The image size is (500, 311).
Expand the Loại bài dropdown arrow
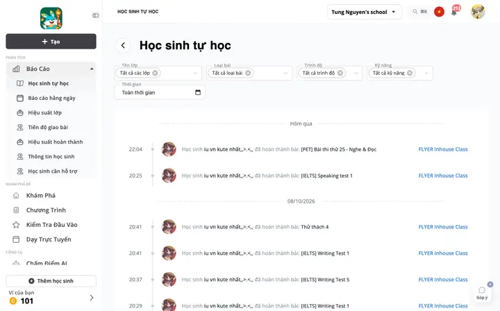coord(285,74)
